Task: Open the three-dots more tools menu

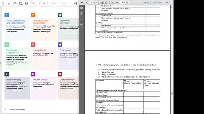Action: pos(63,3)
